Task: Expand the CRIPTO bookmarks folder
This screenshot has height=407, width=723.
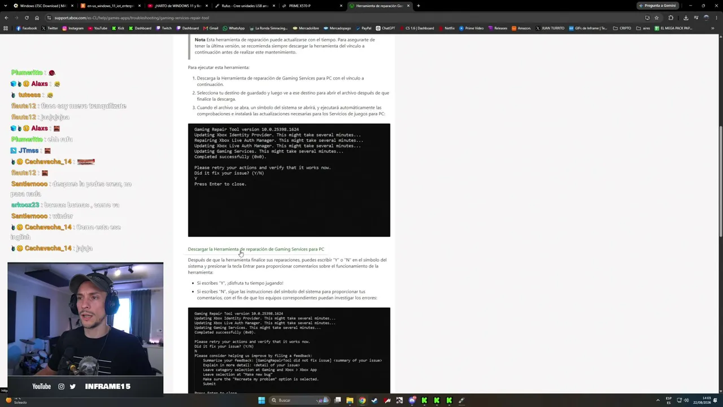Action: click(622, 28)
